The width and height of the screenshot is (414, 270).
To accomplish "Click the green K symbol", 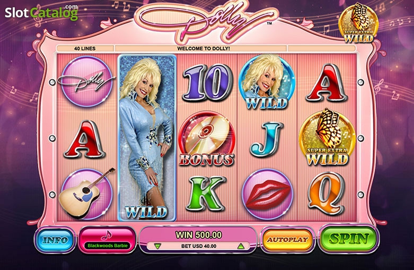I will 206,194.
